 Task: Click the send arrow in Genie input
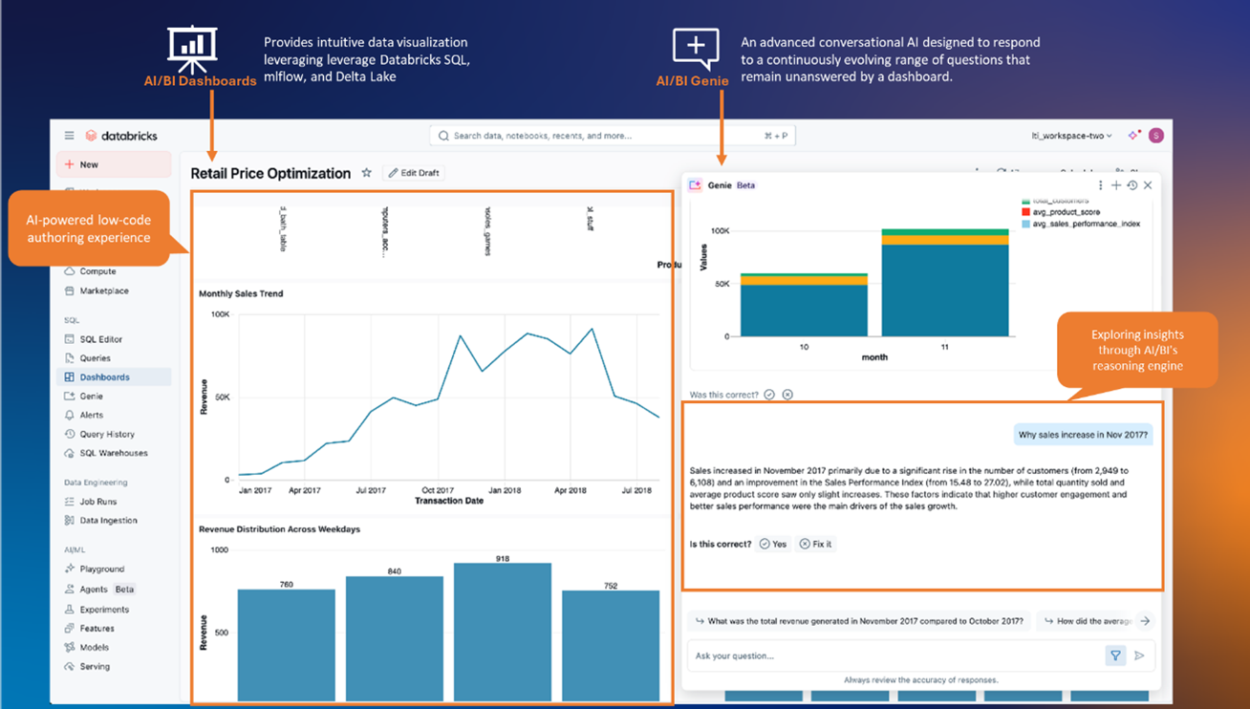click(1139, 655)
